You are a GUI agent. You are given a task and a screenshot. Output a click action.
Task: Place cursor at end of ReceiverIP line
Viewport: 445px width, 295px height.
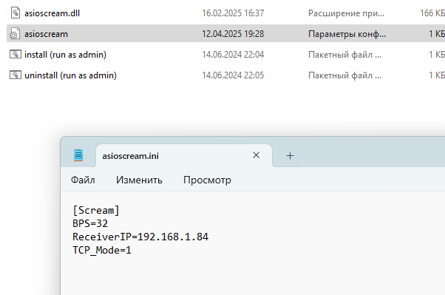pos(209,237)
